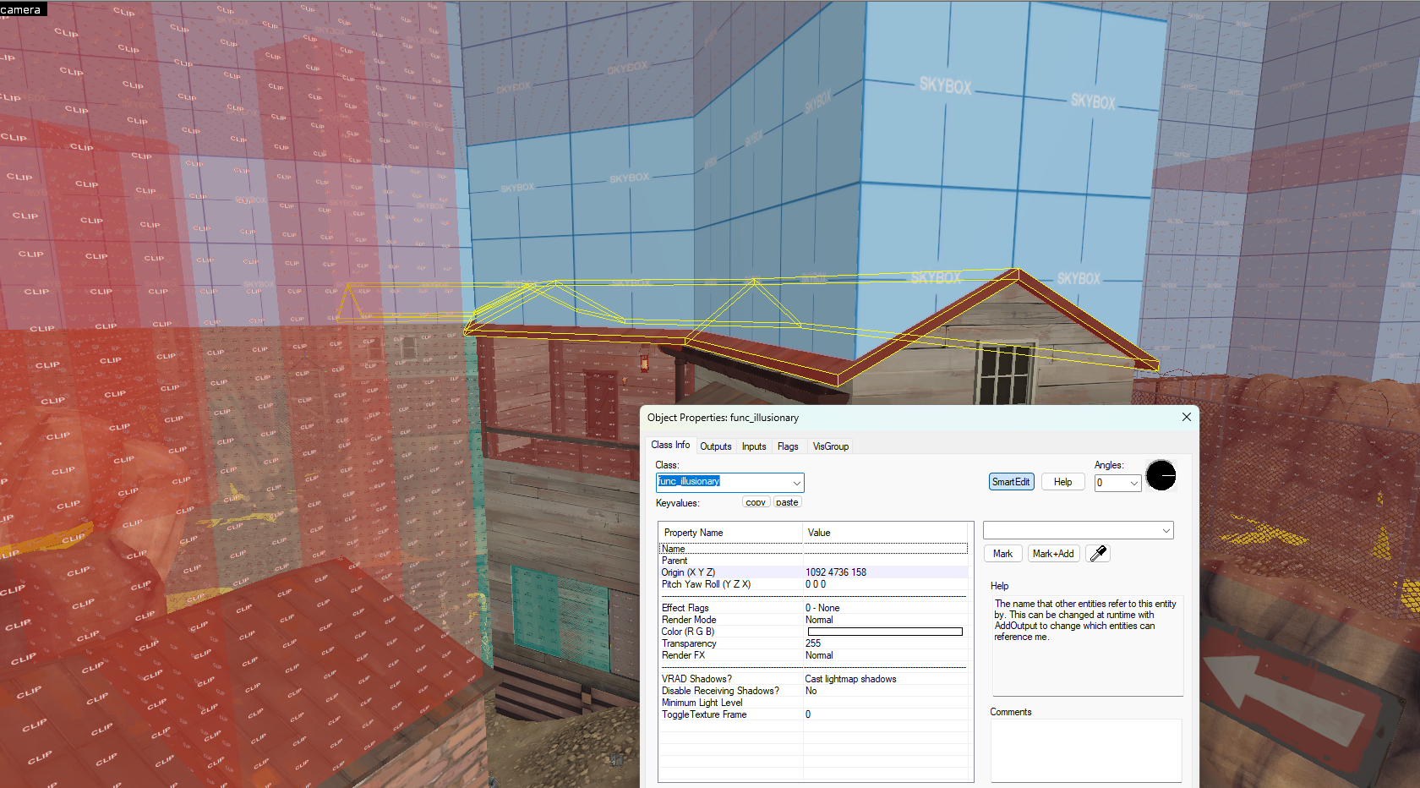The image size is (1420, 788).
Task: Adjust the black Angles compass dial
Action: (x=1161, y=475)
